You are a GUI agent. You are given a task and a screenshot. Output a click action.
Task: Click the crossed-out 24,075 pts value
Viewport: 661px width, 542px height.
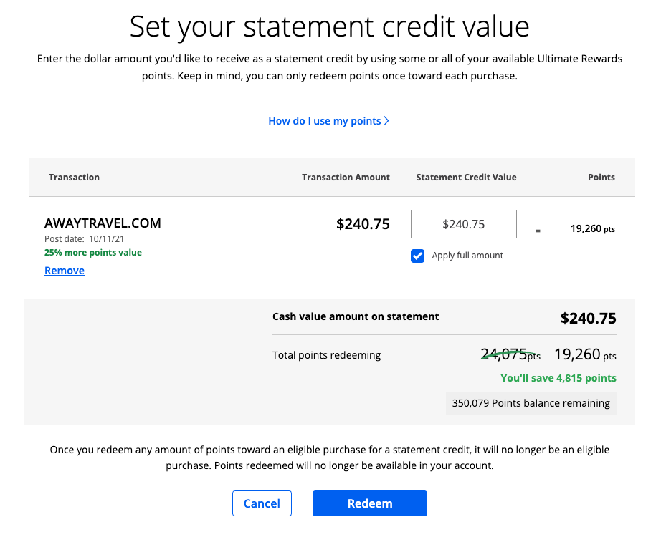click(510, 354)
